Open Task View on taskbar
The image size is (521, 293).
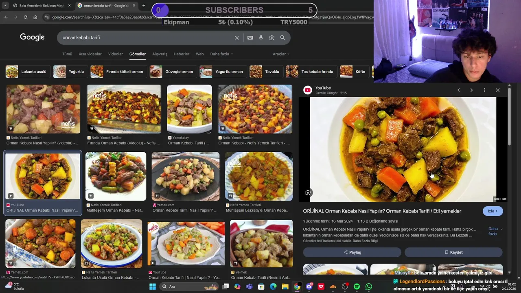pyautogui.click(x=225, y=286)
